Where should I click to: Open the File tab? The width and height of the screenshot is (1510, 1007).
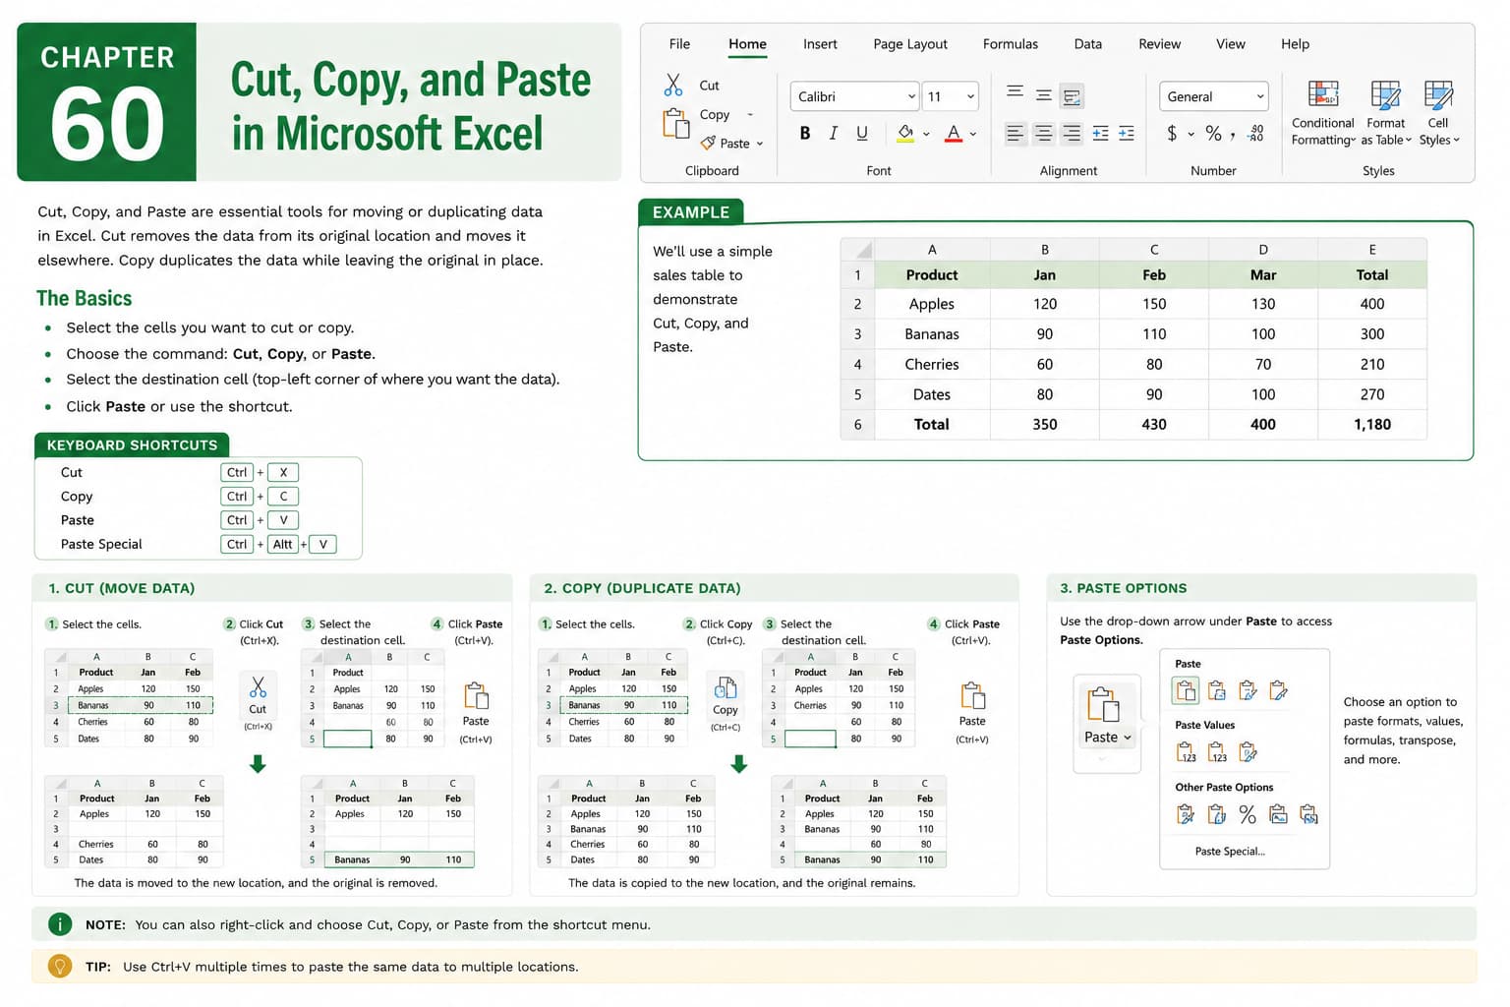click(x=679, y=43)
